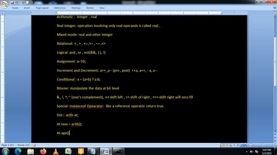Switch to Draft view

point(238,145)
